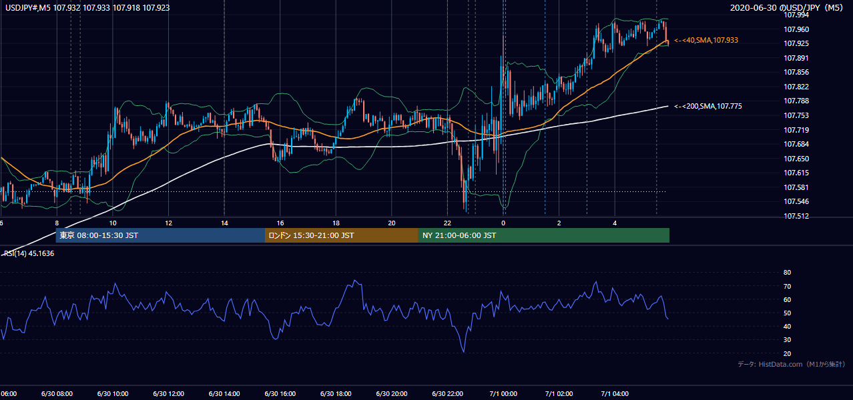The image size is (853, 400).
Task: Click hour tick 12 above the session bars
Action: pyautogui.click(x=169, y=223)
